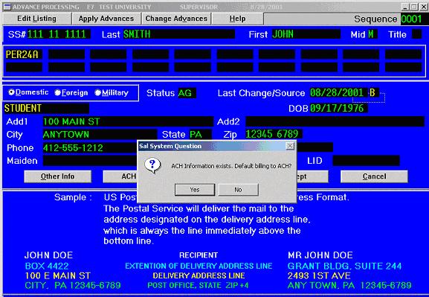The width and height of the screenshot is (429, 297).
Task: Click the empty Maiden name field
Action: (90, 161)
